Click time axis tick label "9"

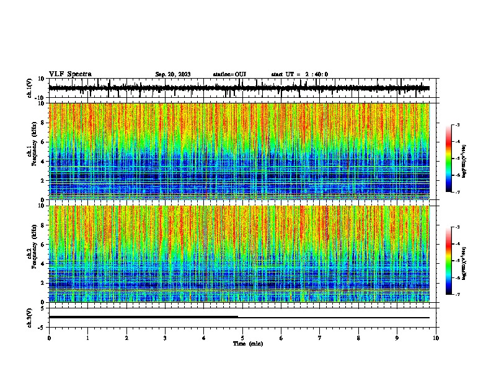(x=397, y=338)
